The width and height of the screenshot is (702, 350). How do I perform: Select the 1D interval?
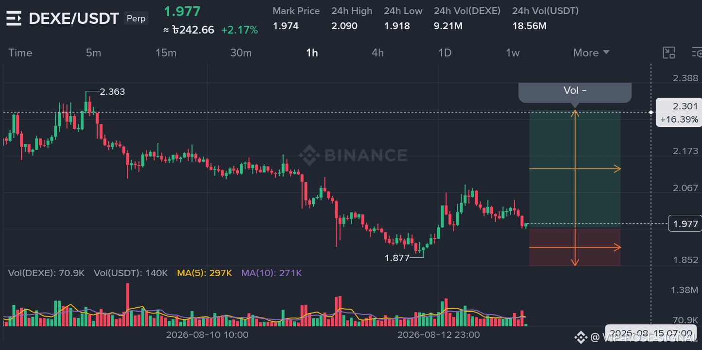(445, 52)
